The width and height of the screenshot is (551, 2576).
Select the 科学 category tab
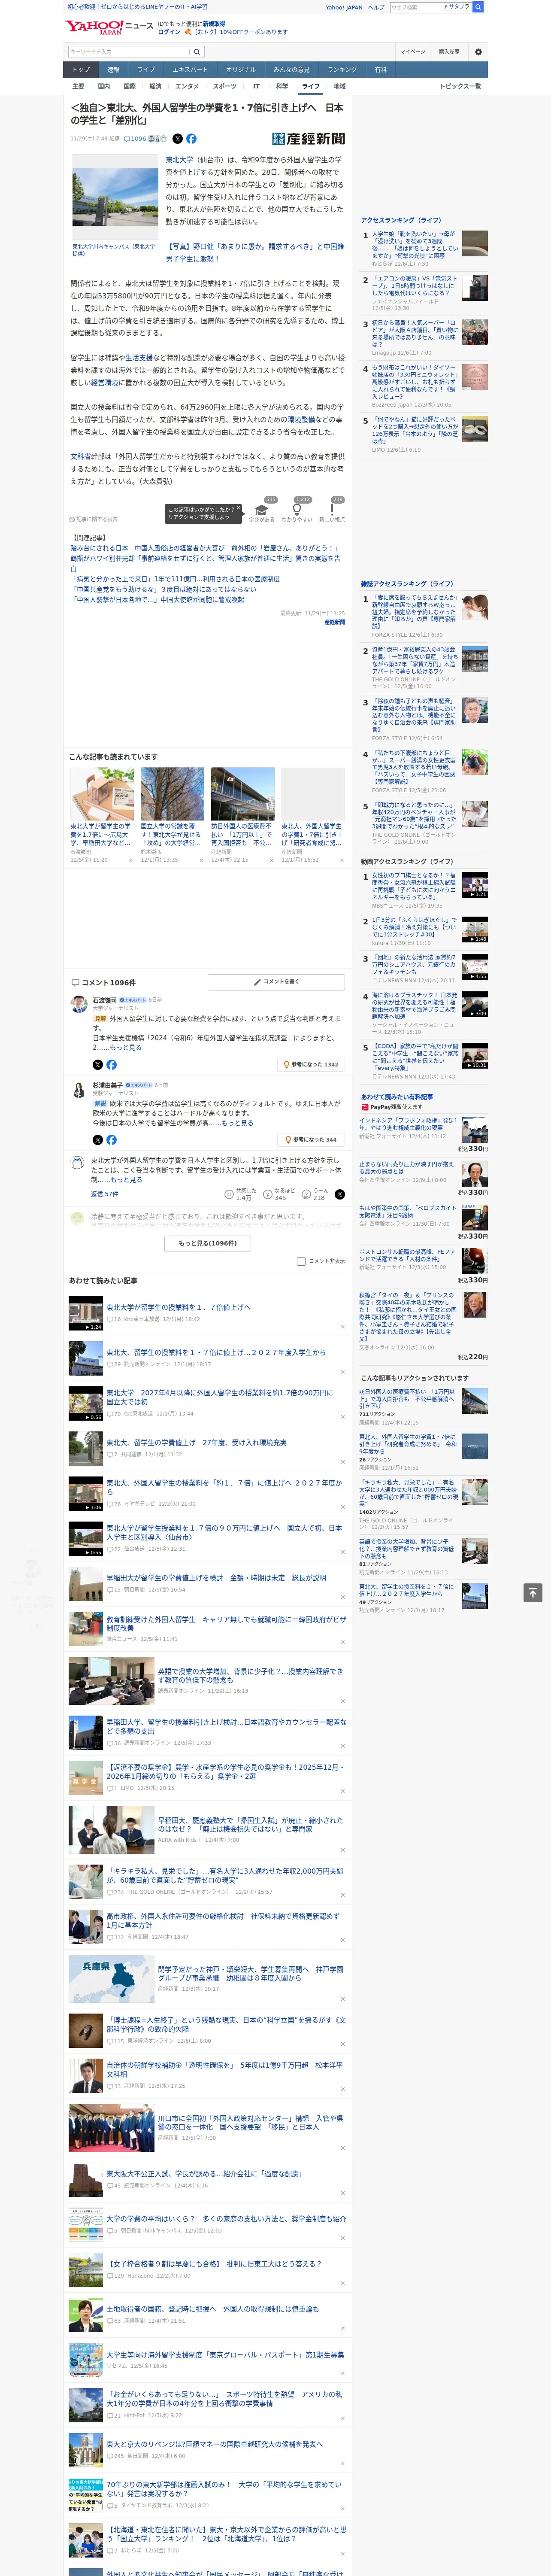tap(282, 87)
